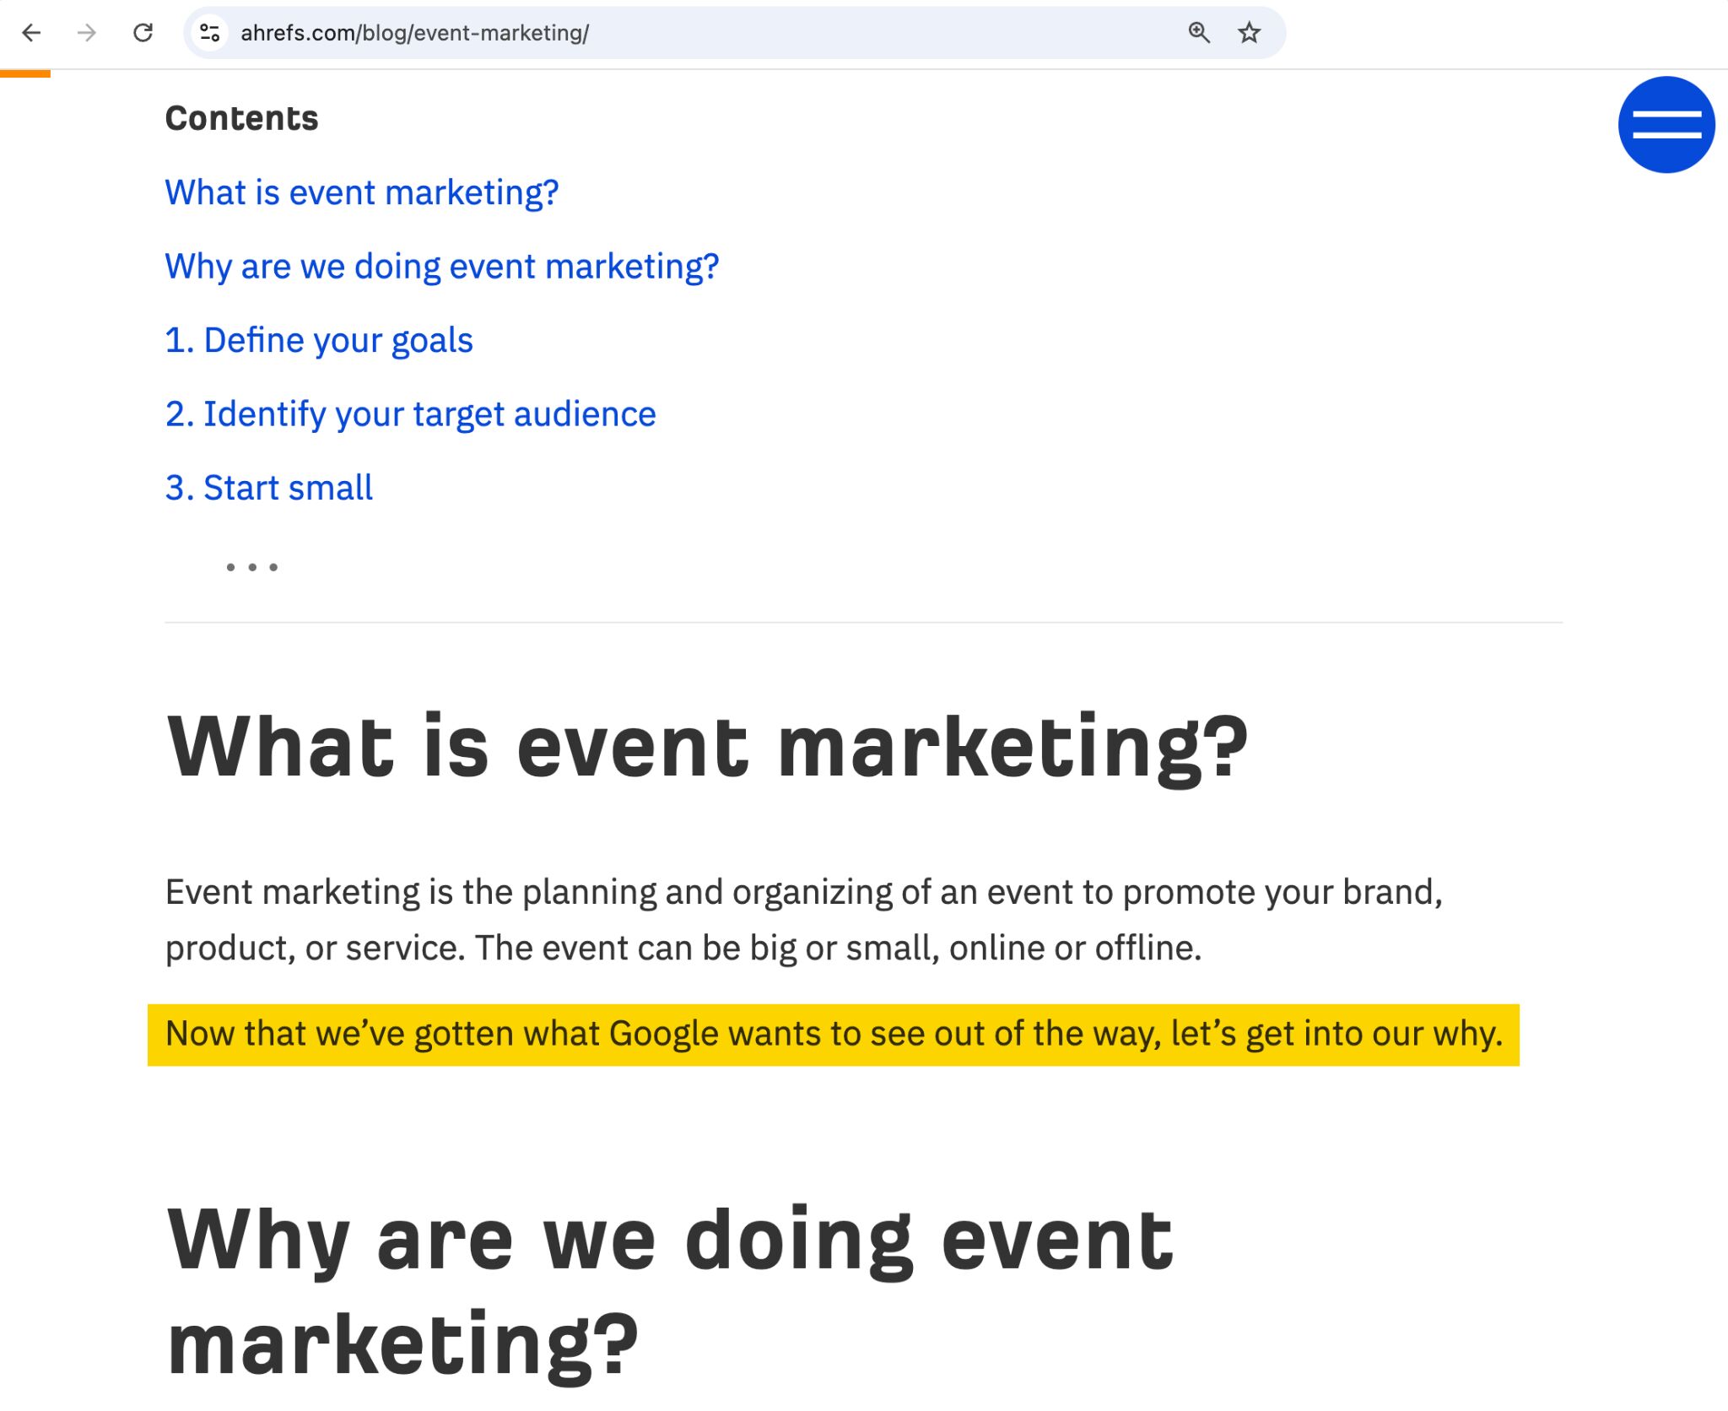Open 'Why are we doing event marketing?' link
The height and width of the screenshot is (1411, 1728).
pyautogui.click(x=443, y=266)
